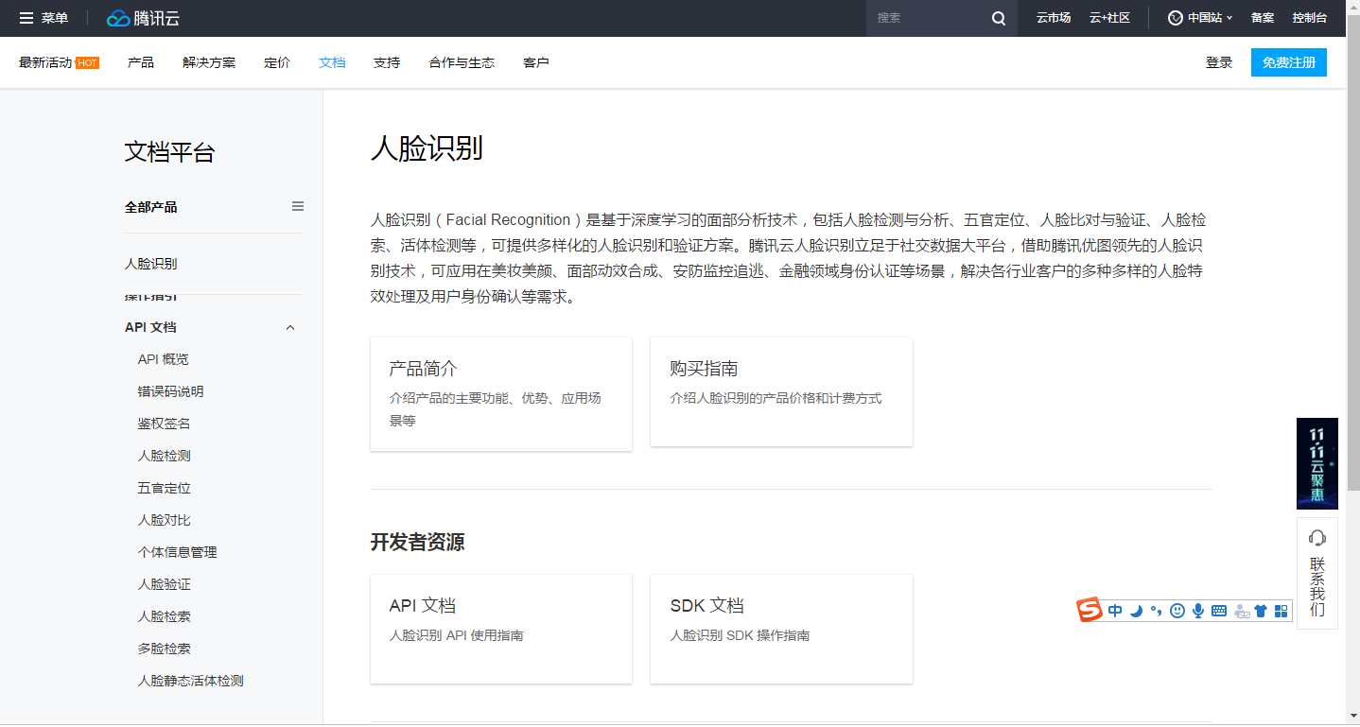Select 鉴权签名 in sidebar

[164, 424]
